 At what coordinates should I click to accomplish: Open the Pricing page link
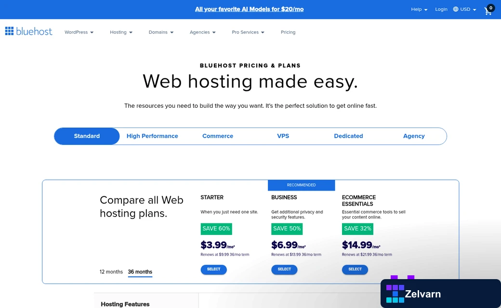click(x=288, y=32)
